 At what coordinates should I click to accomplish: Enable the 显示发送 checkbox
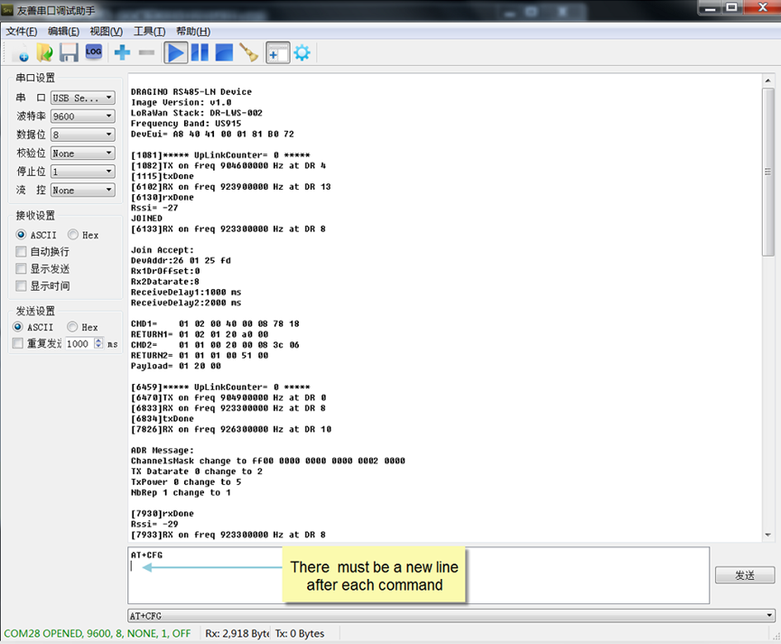(x=21, y=268)
